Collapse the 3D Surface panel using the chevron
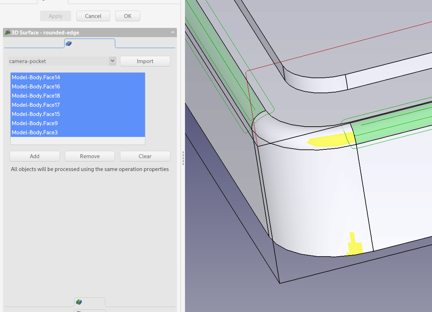 [x=173, y=33]
